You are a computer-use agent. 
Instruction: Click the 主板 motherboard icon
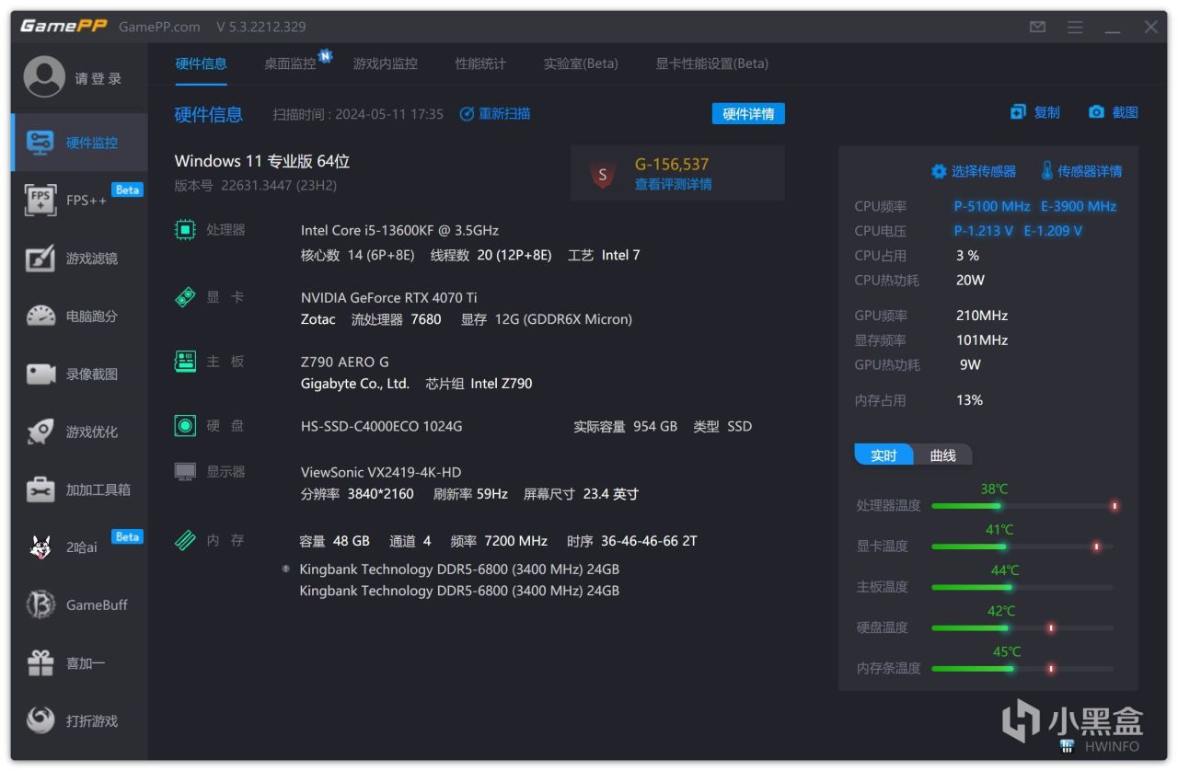click(x=185, y=362)
